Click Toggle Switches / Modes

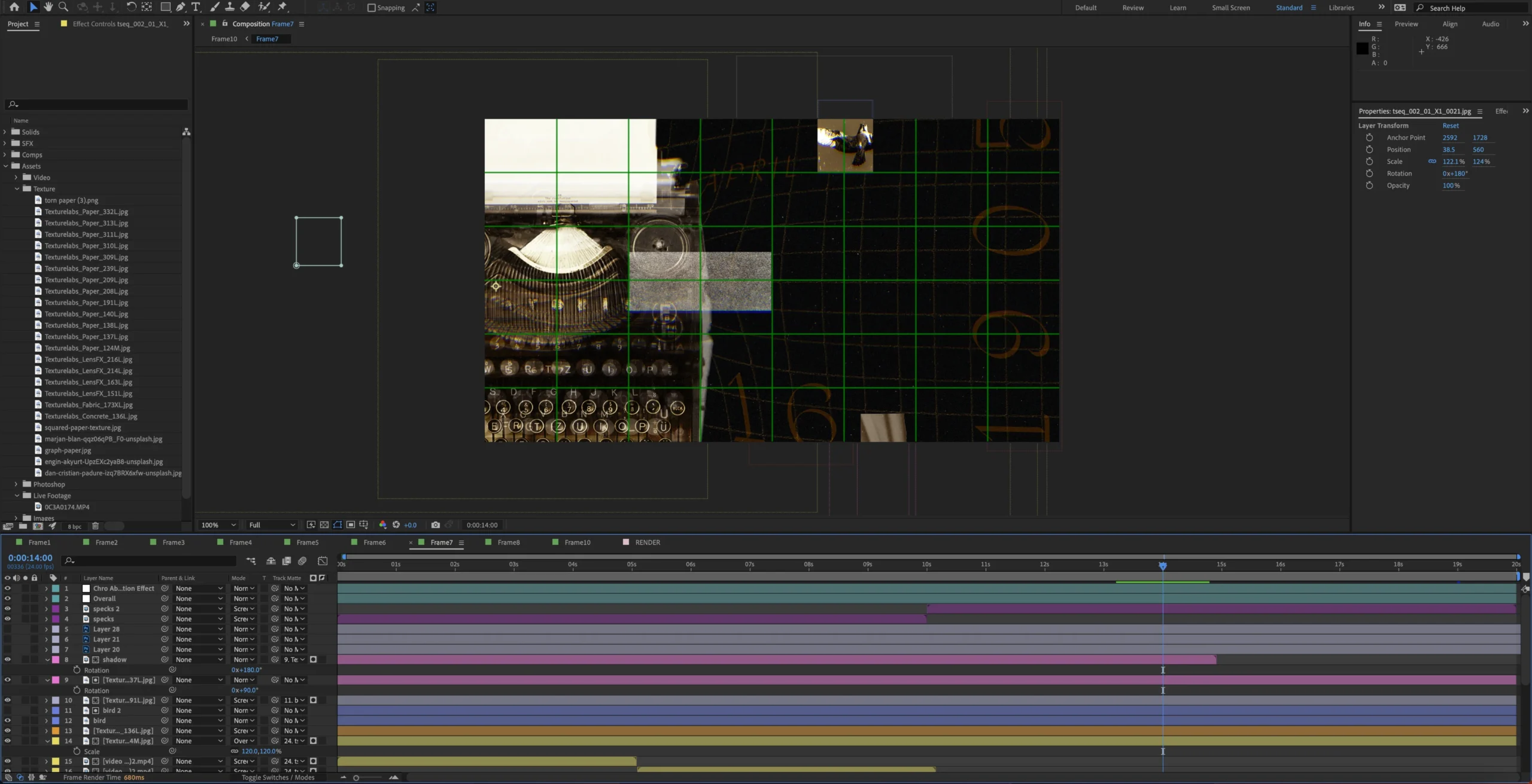click(278, 777)
